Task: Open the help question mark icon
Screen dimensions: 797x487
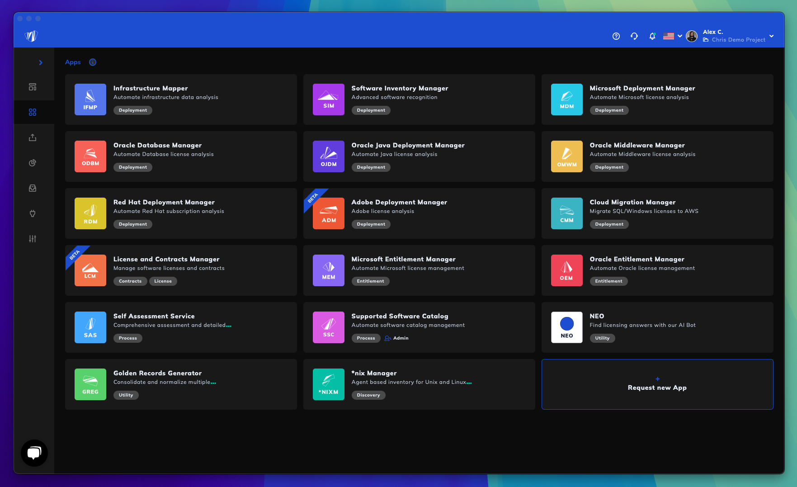Action: click(x=616, y=36)
